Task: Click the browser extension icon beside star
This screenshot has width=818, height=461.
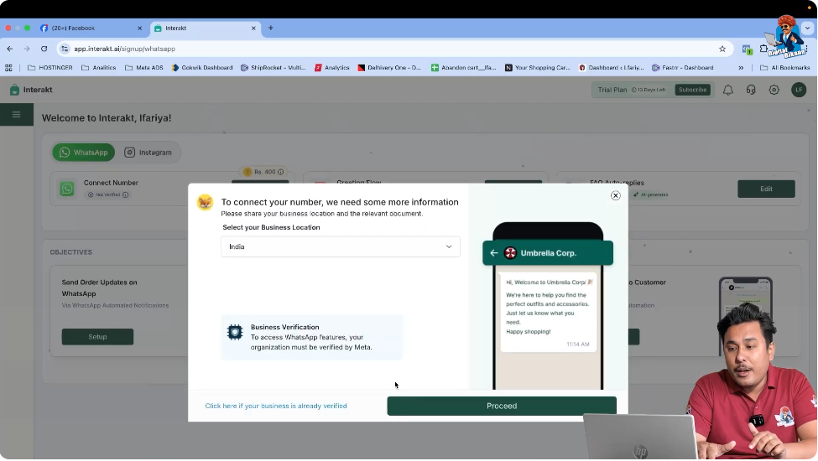Action: click(x=747, y=49)
